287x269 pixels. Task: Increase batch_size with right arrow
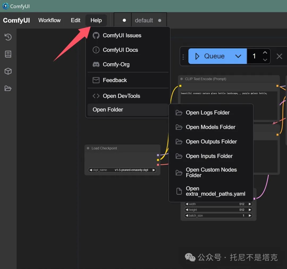pyautogui.click(x=250, y=216)
